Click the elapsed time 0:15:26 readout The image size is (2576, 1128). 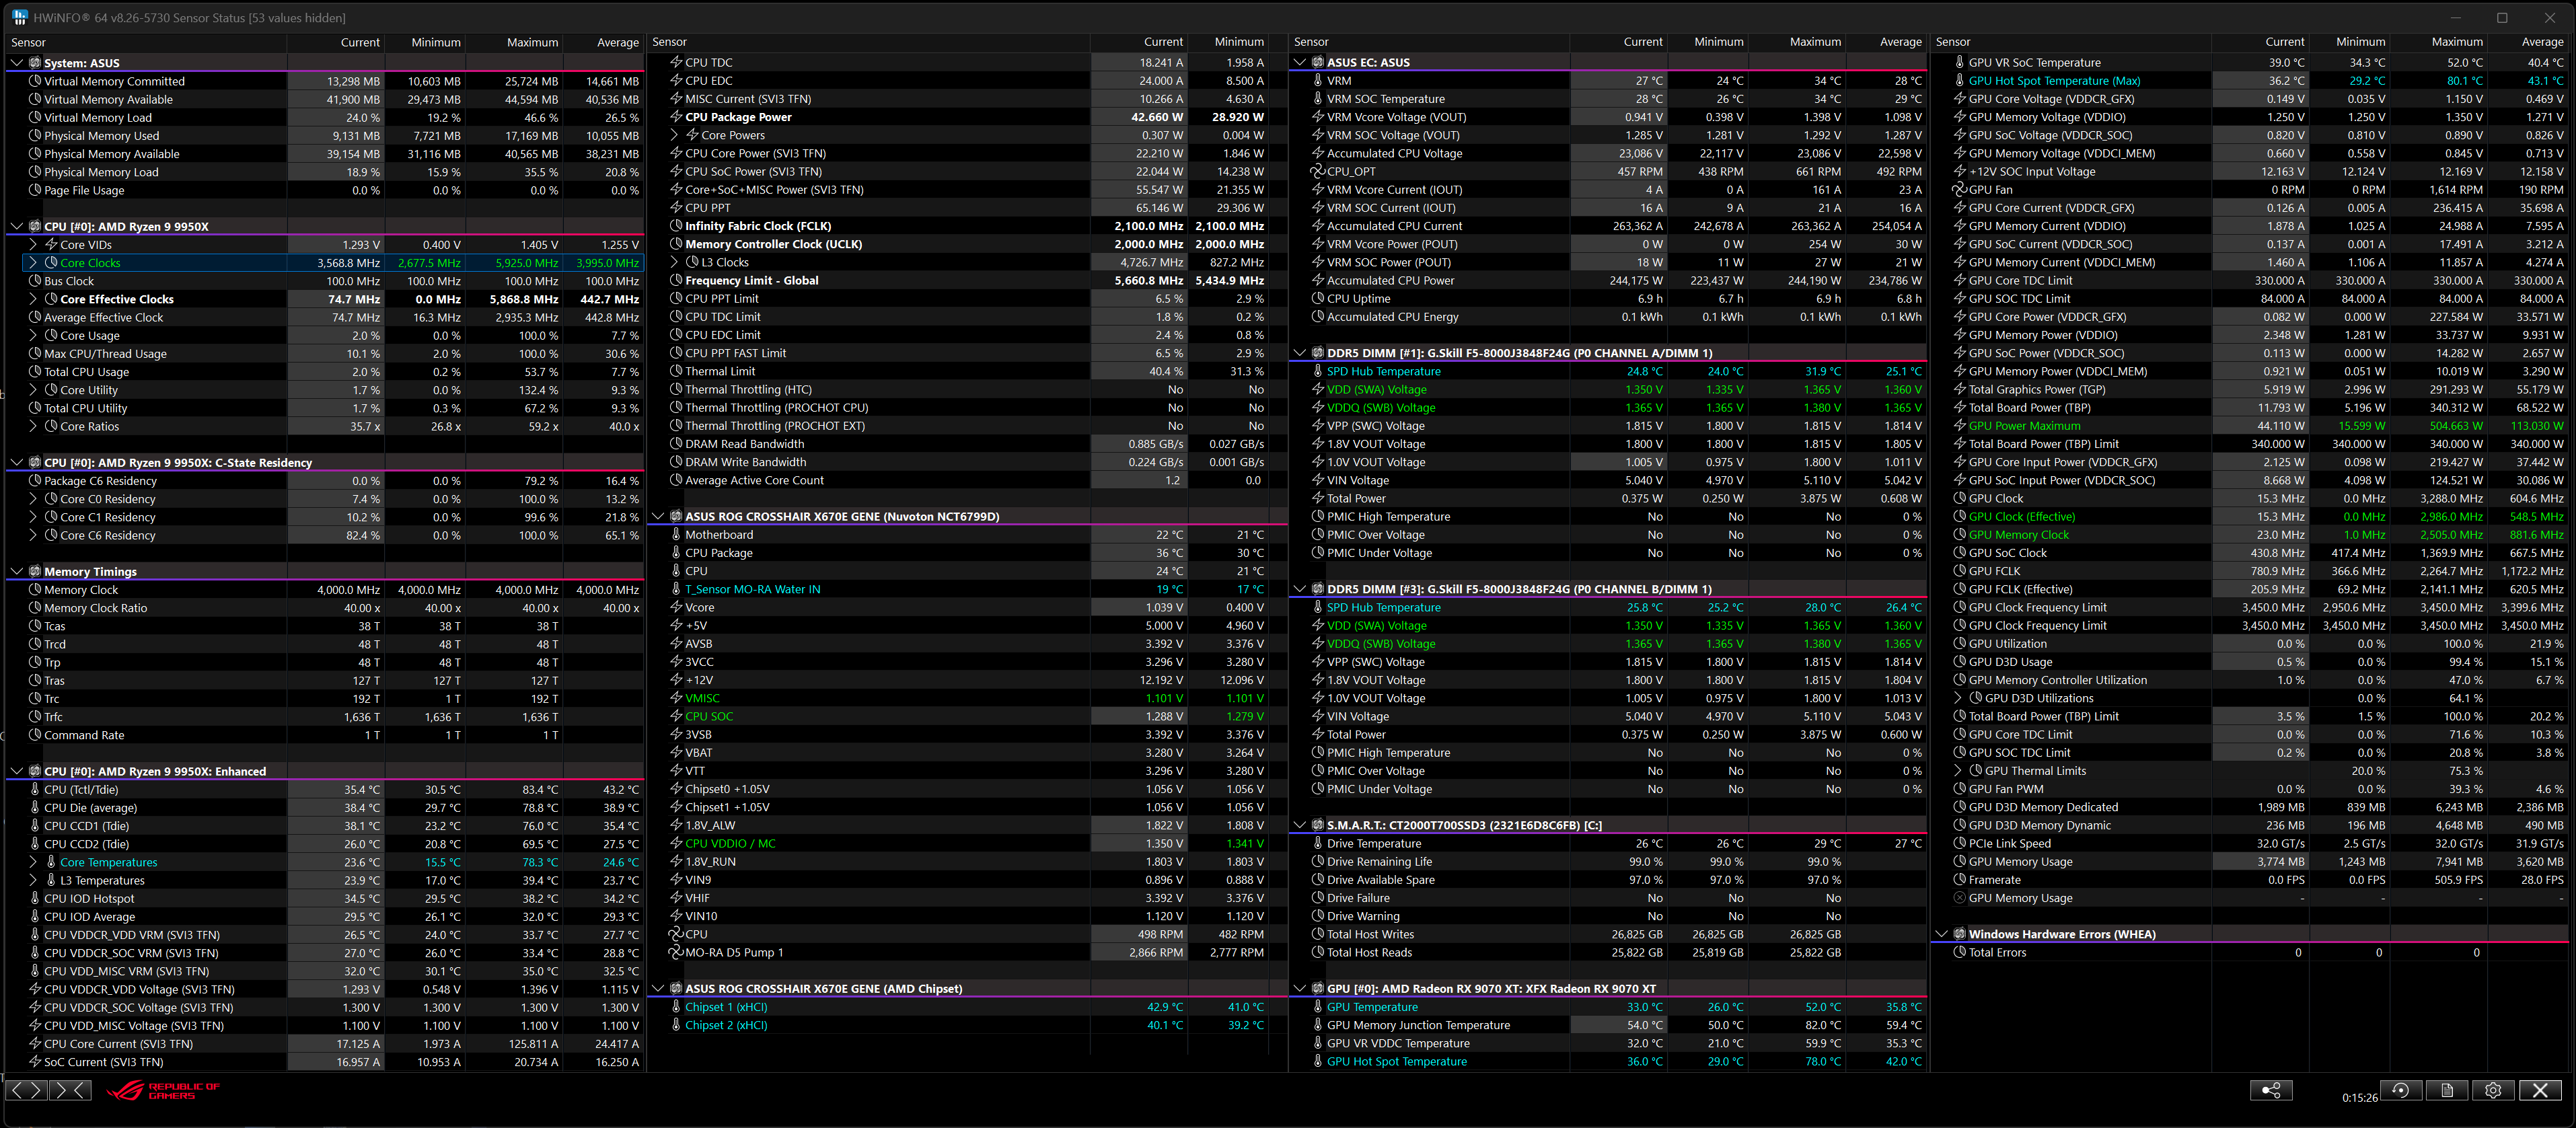click(x=2359, y=1098)
